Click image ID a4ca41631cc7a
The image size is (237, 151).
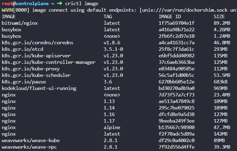click(176, 43)
